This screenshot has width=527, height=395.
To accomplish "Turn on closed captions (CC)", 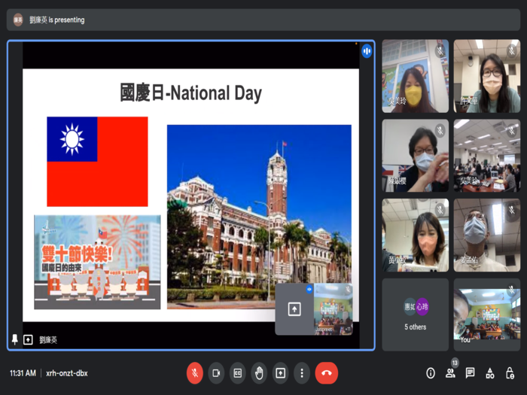I will pyautogui.click(x=238, y=373).
